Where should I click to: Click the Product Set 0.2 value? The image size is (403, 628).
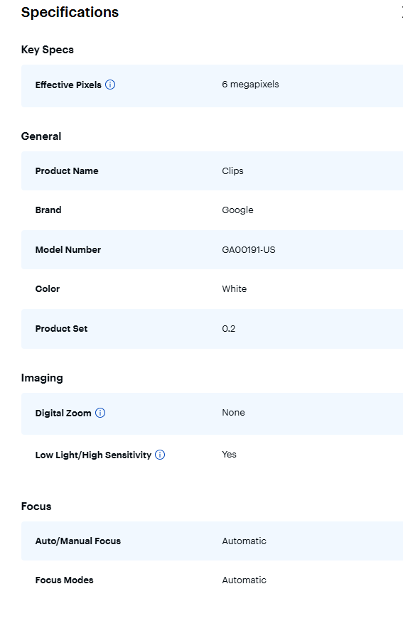pyautogui.click(x=229, y=329)
